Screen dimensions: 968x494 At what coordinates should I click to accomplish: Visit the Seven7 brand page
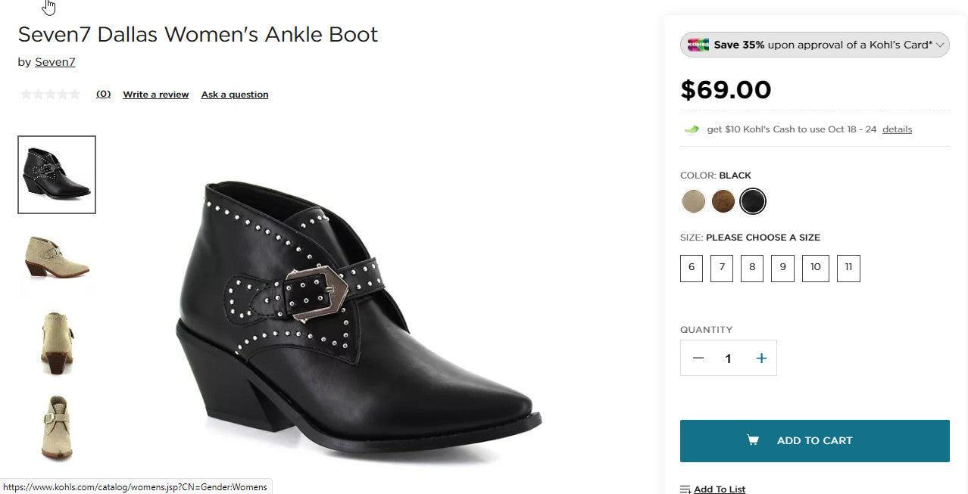[x=55, y=61]
